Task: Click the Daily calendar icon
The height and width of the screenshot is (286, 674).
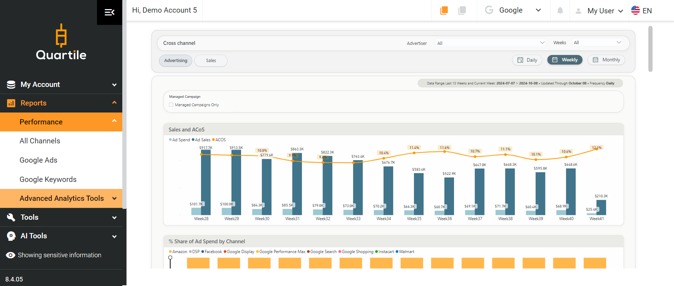Action: coord(520,60)
